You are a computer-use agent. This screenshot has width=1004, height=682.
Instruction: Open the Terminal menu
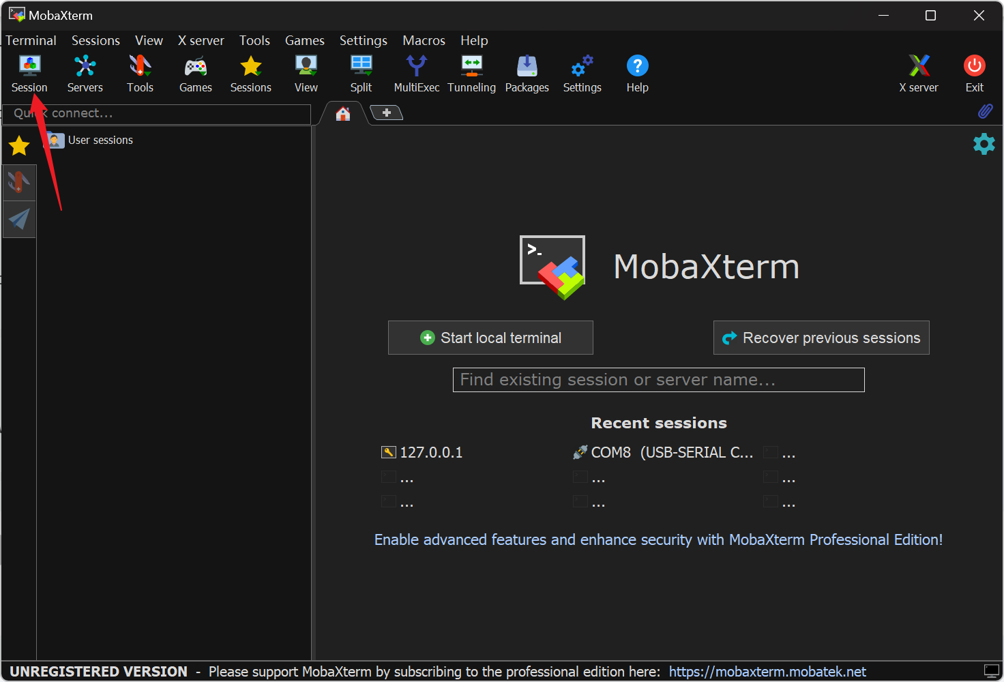[31, 40]
